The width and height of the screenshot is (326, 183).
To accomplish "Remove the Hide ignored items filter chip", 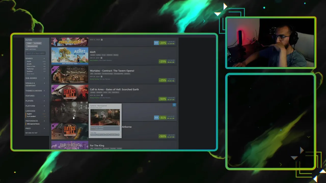I will coord(32,46).
